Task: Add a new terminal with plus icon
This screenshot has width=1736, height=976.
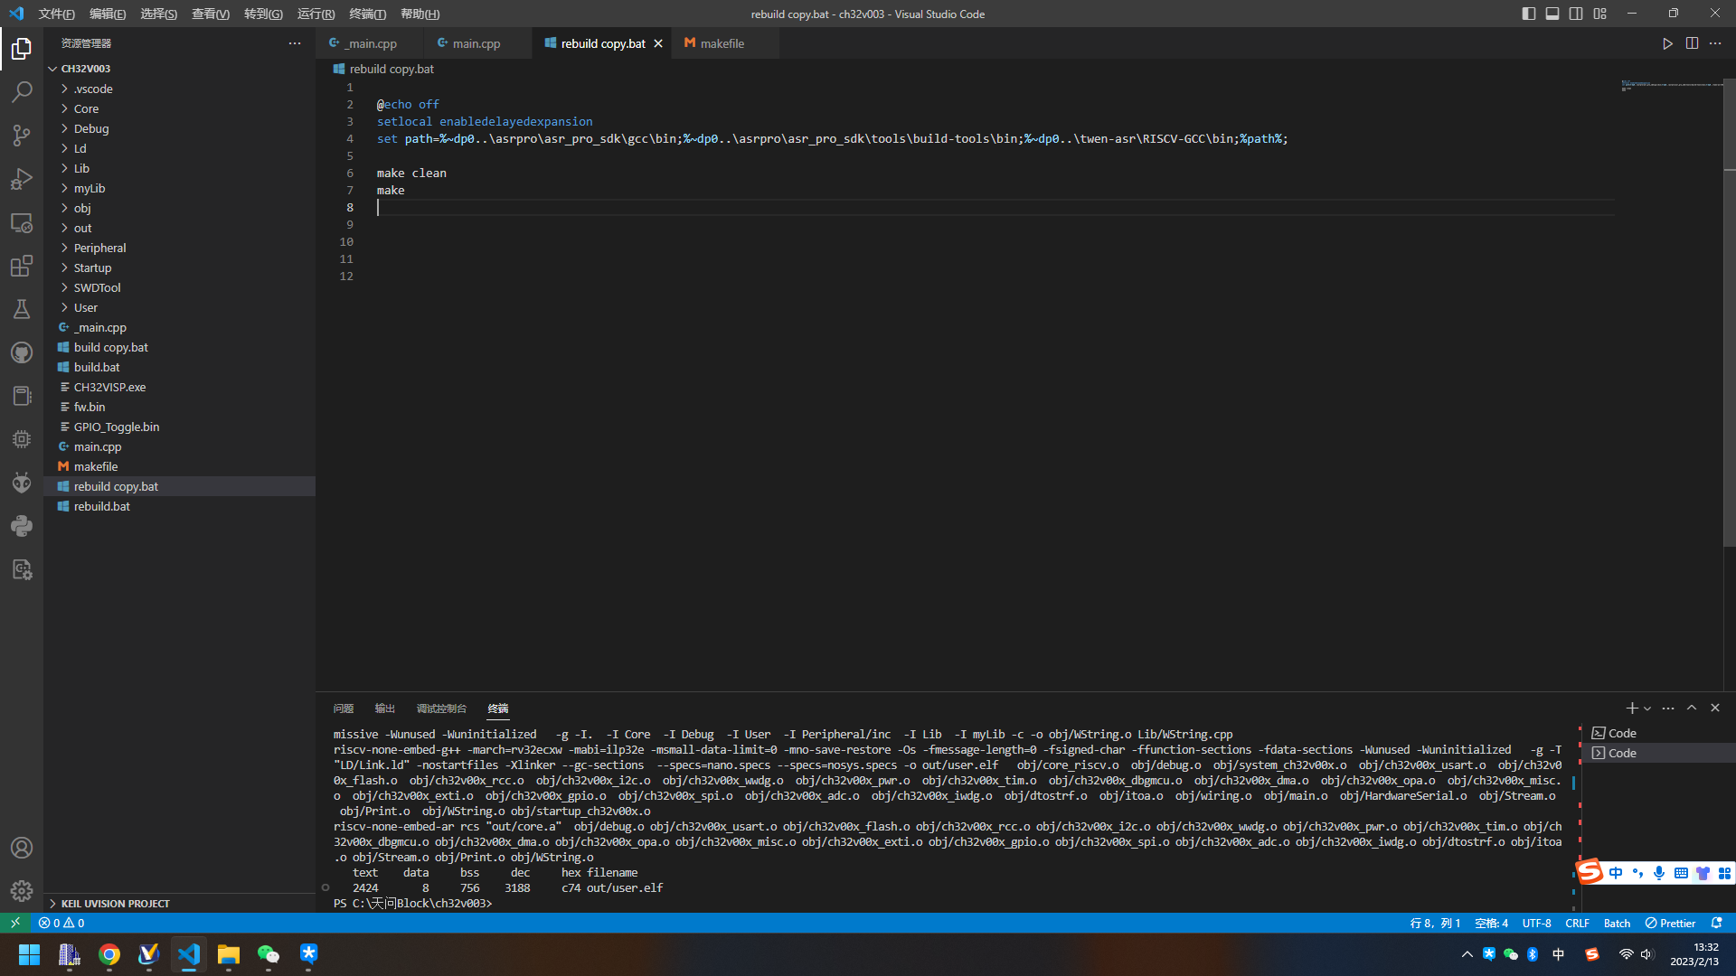Action: click(x=1631, y=709)
